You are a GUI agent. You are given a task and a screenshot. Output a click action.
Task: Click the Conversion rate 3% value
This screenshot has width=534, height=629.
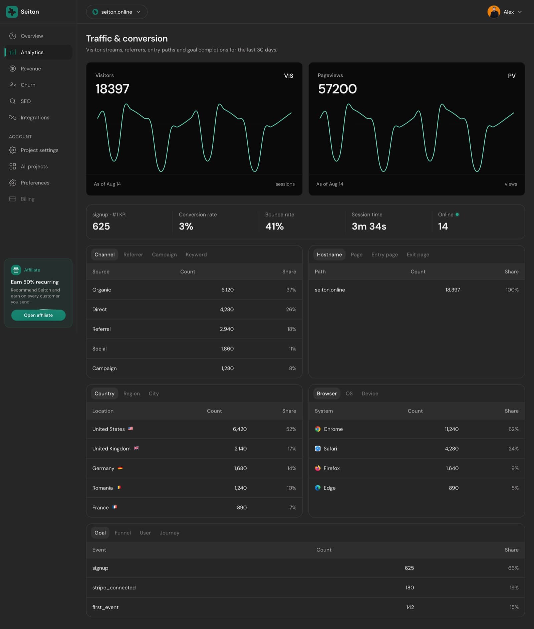(186, 227)
